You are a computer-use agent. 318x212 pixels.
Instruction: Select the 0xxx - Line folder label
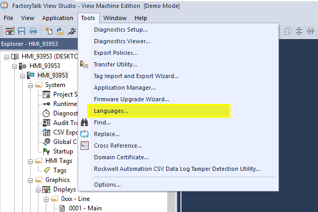(75, 199)
